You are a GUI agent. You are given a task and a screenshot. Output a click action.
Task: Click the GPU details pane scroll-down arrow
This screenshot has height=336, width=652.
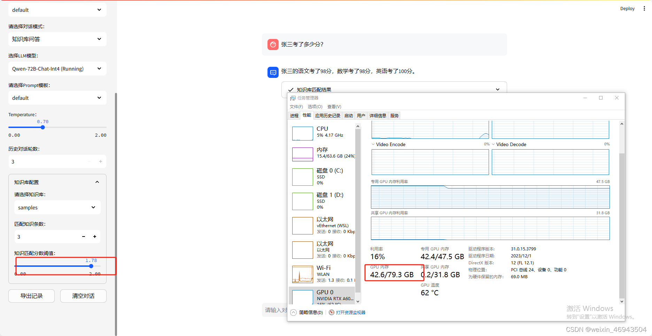click(622, 302)
